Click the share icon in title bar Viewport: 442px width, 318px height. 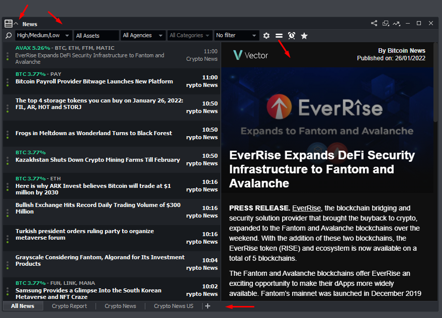(x=374, y=24)
